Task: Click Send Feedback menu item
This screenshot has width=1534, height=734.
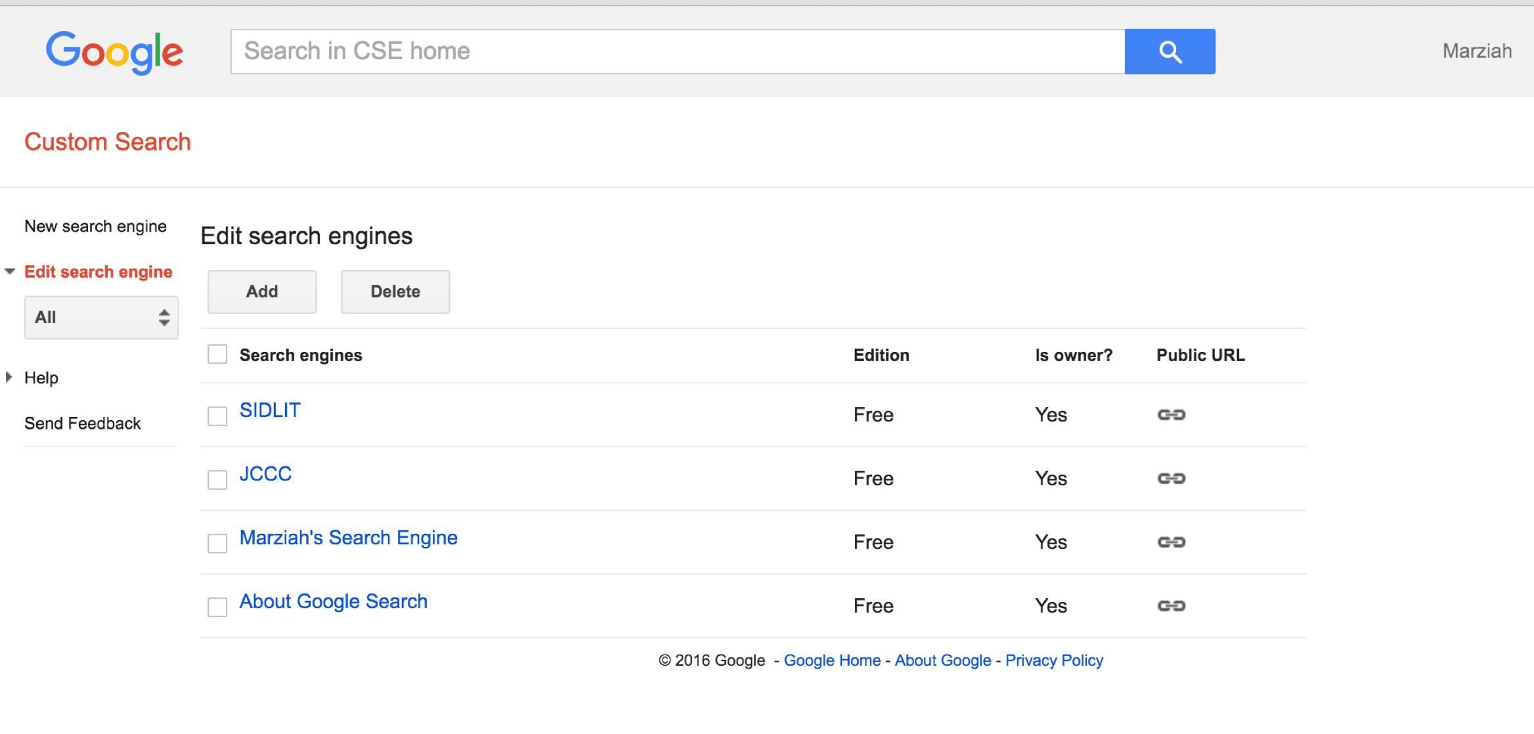Action: 83,423
